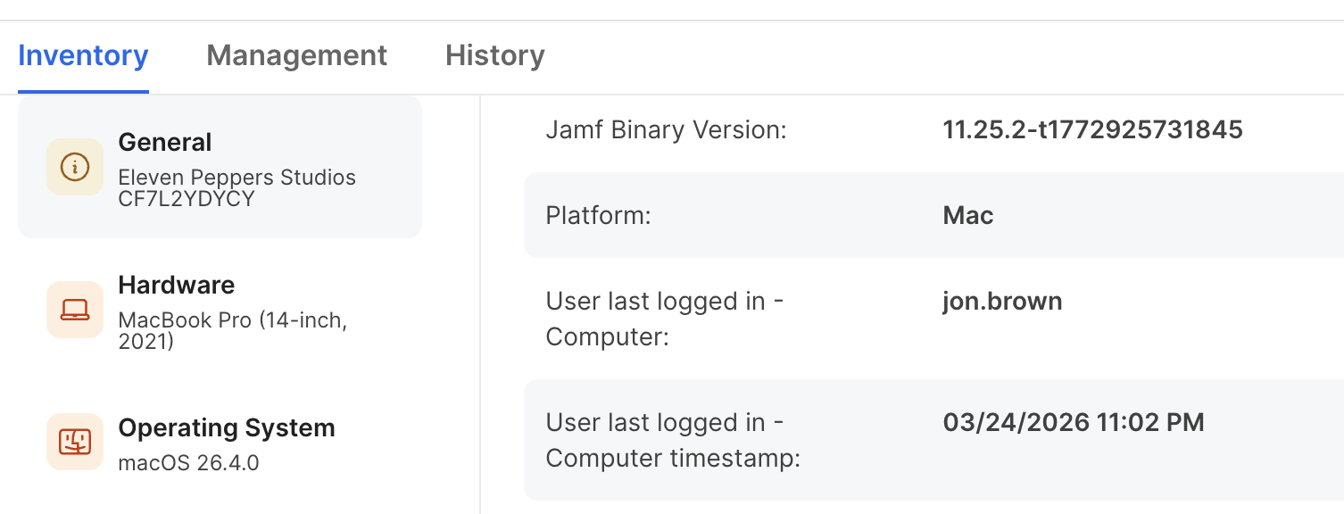Select the Platform row showing Mac
This screenshot has height=514, width=1344.
967,215
